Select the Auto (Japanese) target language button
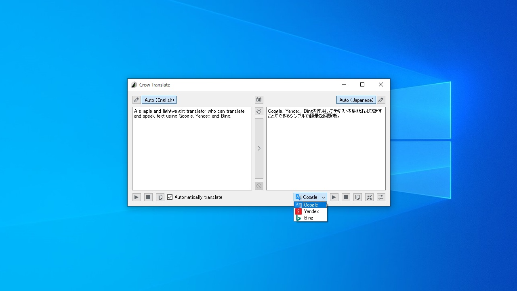 click(x=356, y=100)
